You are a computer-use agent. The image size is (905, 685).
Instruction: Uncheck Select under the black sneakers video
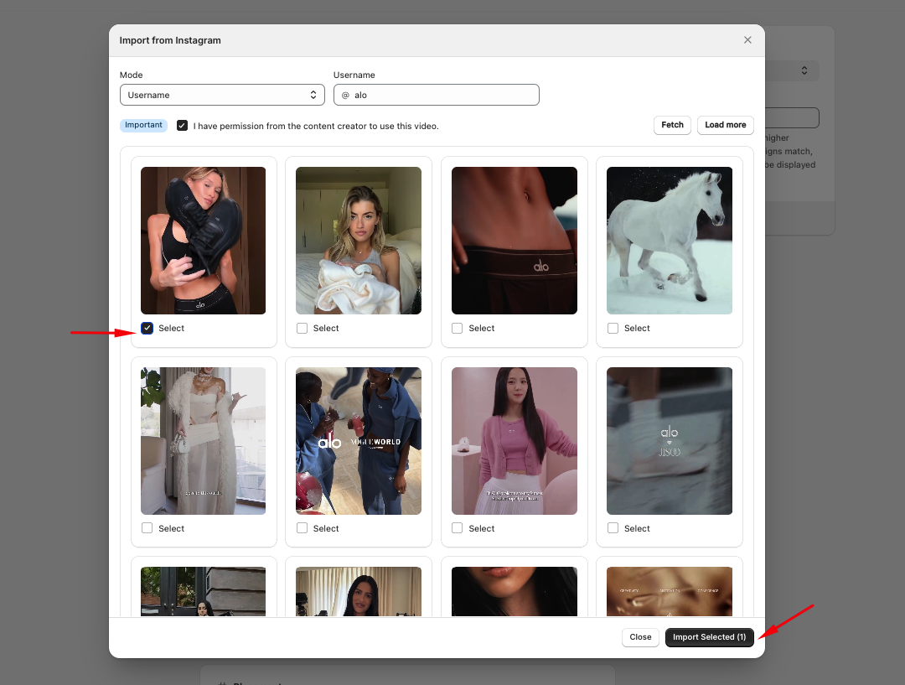(x=147, y=328)
